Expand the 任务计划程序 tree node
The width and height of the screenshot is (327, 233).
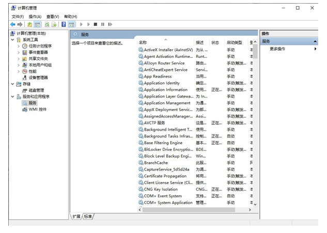[19, 46]
